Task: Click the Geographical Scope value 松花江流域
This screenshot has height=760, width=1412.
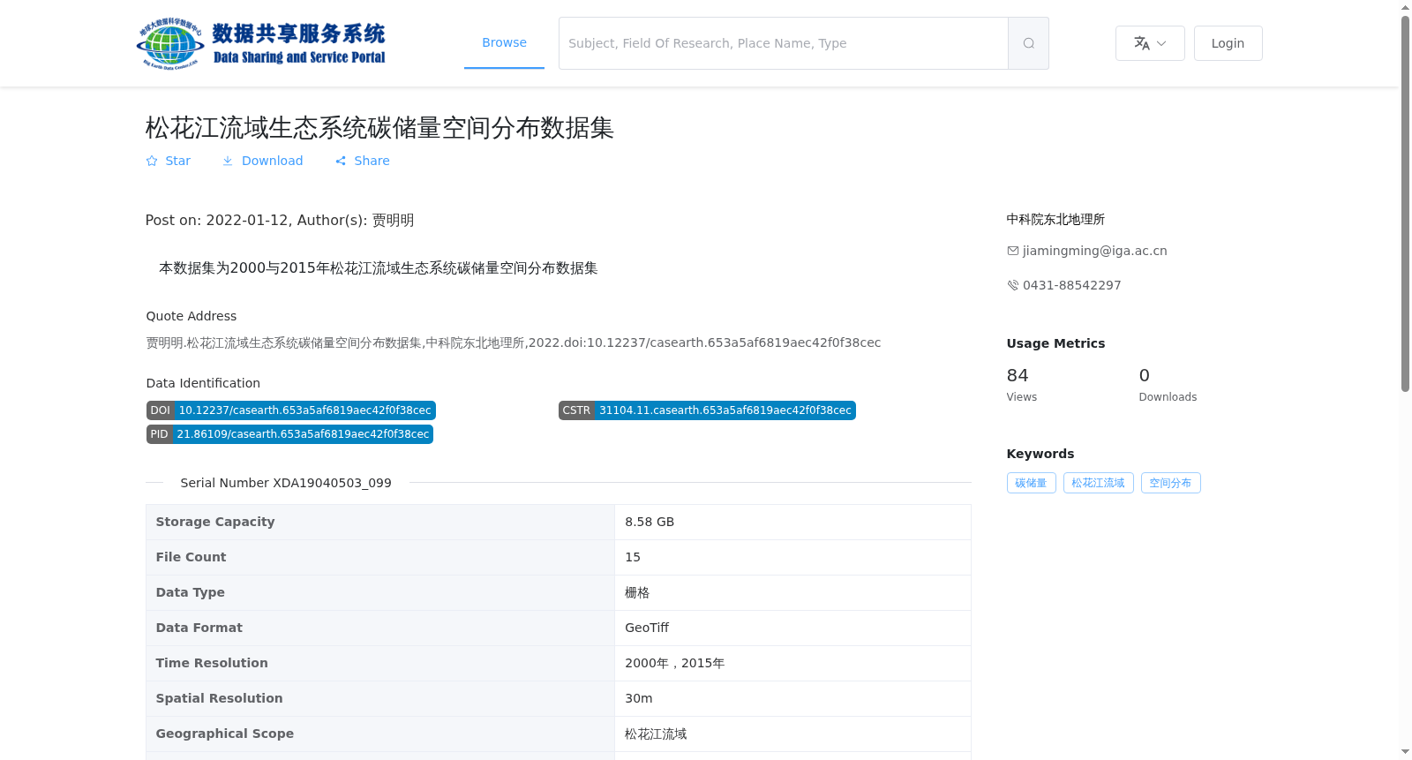Action: (656, 734)
